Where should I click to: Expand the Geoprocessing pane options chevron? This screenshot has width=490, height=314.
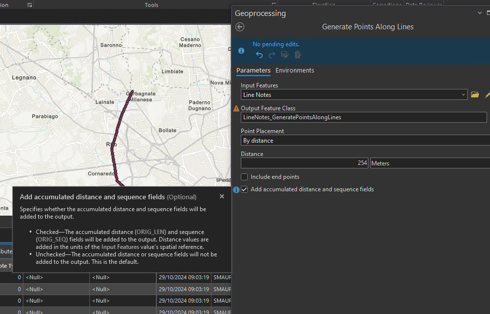click(479, 13)
